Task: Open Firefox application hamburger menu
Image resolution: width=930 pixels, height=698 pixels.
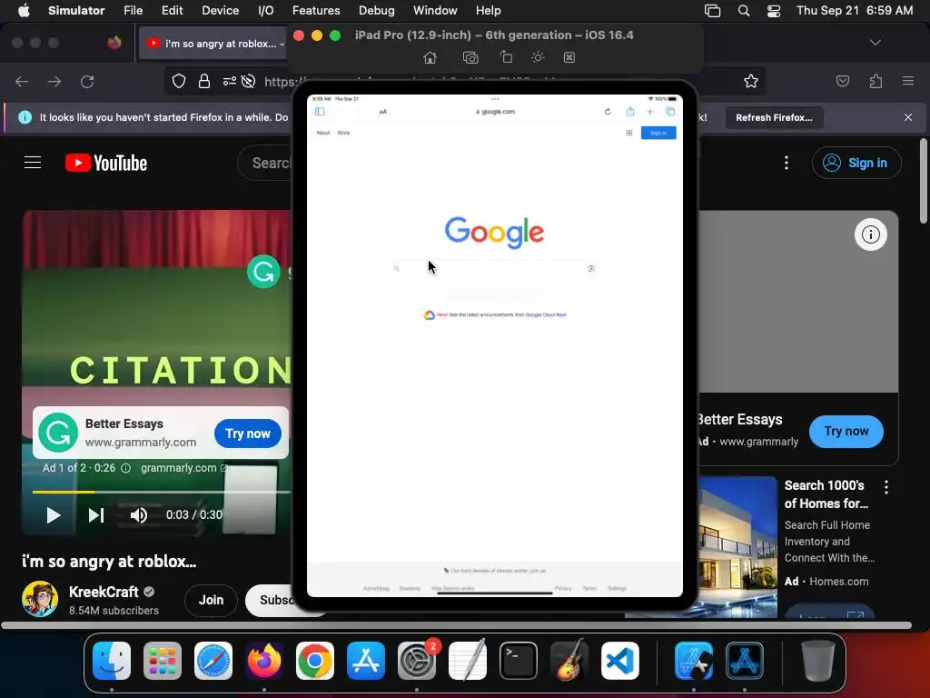Action: [x=908, y=81]
